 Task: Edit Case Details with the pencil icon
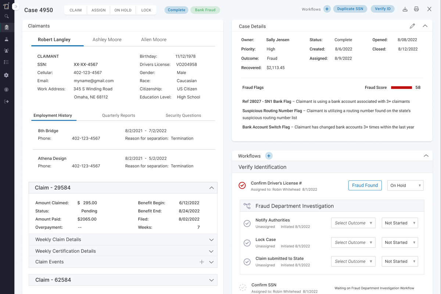point(412,26)
